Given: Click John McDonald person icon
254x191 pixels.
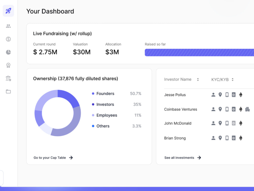Looking at the screenshot, I should point(213,123).
